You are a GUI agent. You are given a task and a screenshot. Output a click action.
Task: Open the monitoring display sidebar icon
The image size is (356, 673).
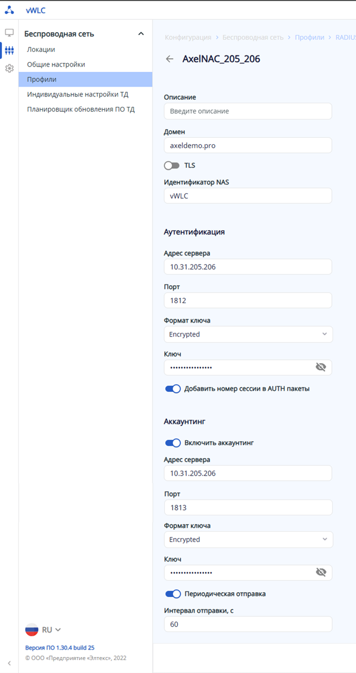coord(9,33)
